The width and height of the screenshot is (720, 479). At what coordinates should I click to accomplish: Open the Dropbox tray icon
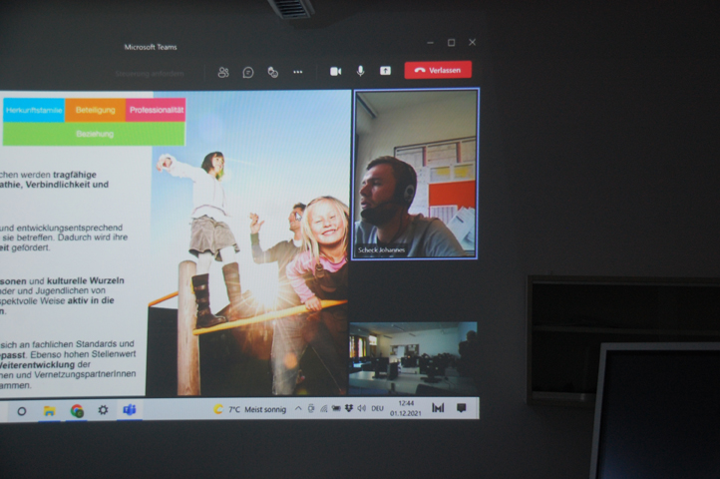[349, 408]
